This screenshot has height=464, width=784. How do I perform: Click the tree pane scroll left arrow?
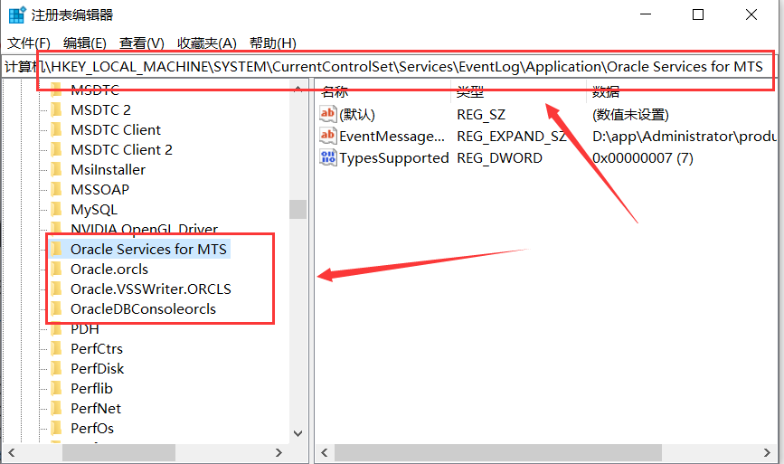(x=12, y=453)
